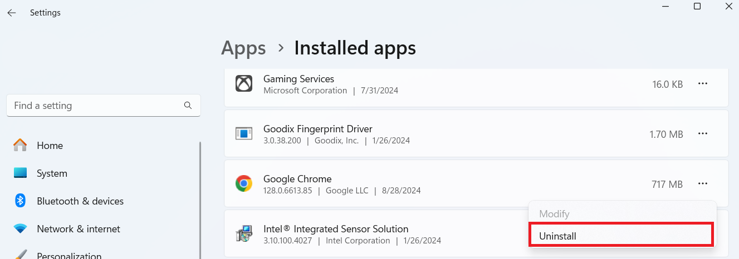Open more options for Google Chrome

click(x=703, y=184)
